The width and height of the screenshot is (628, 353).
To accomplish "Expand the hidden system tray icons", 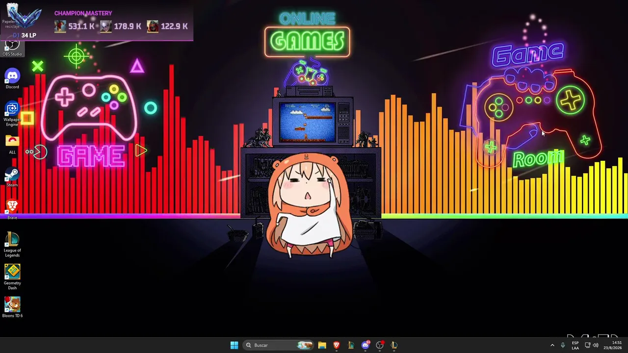I will click(x=552, y=345).
